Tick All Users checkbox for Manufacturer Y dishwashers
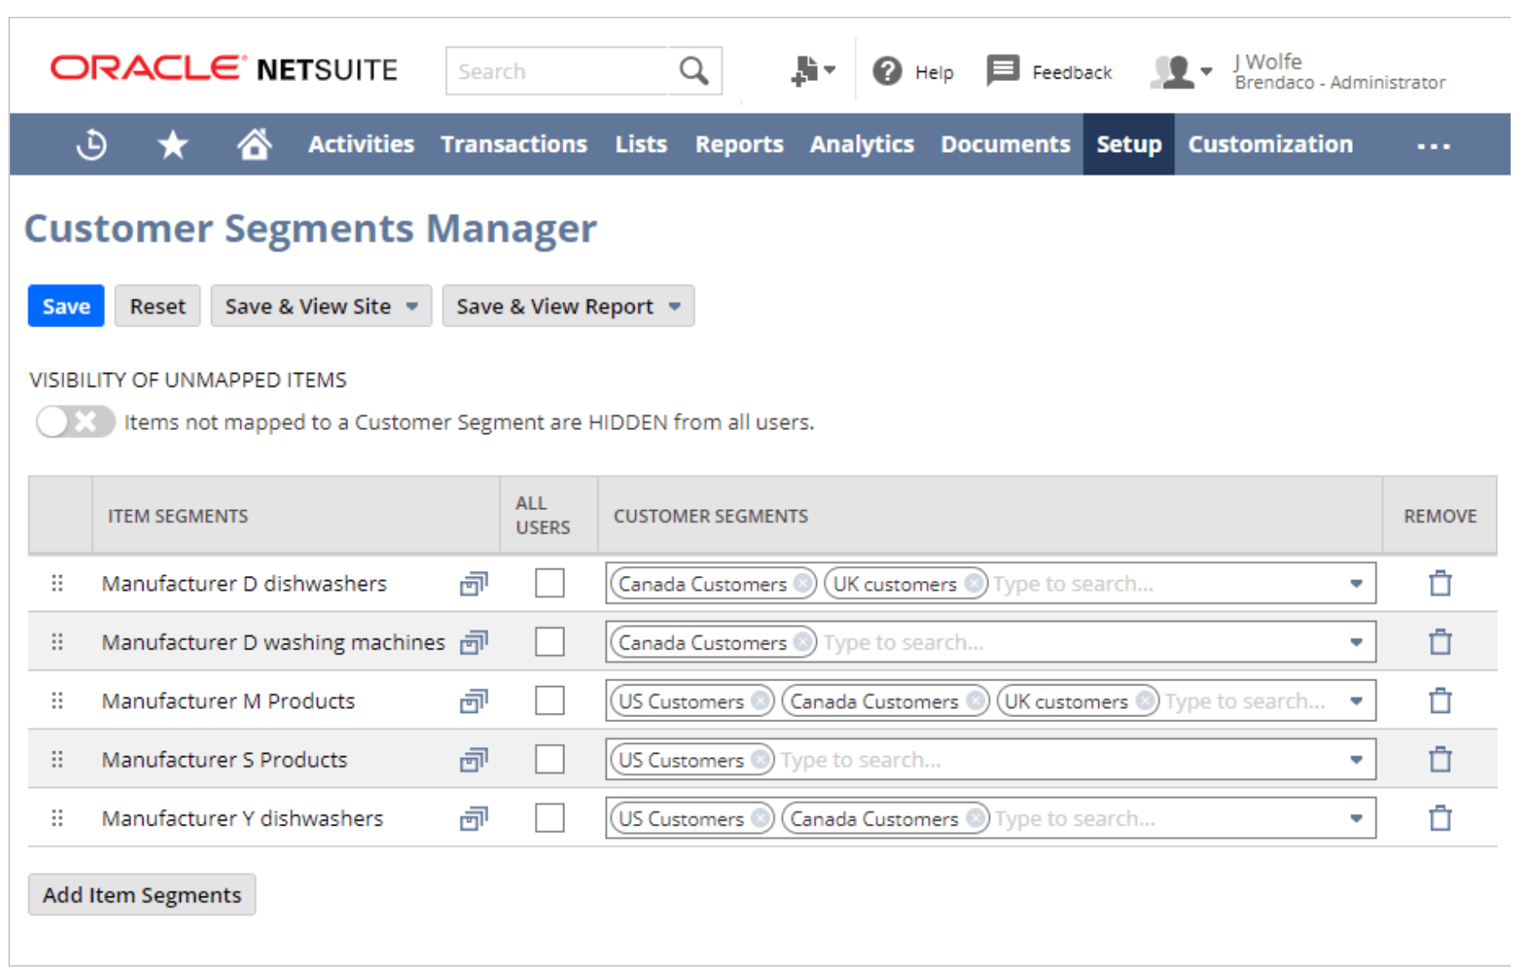This screenshot has height=980, width=1529. click(x=549, y=818)
